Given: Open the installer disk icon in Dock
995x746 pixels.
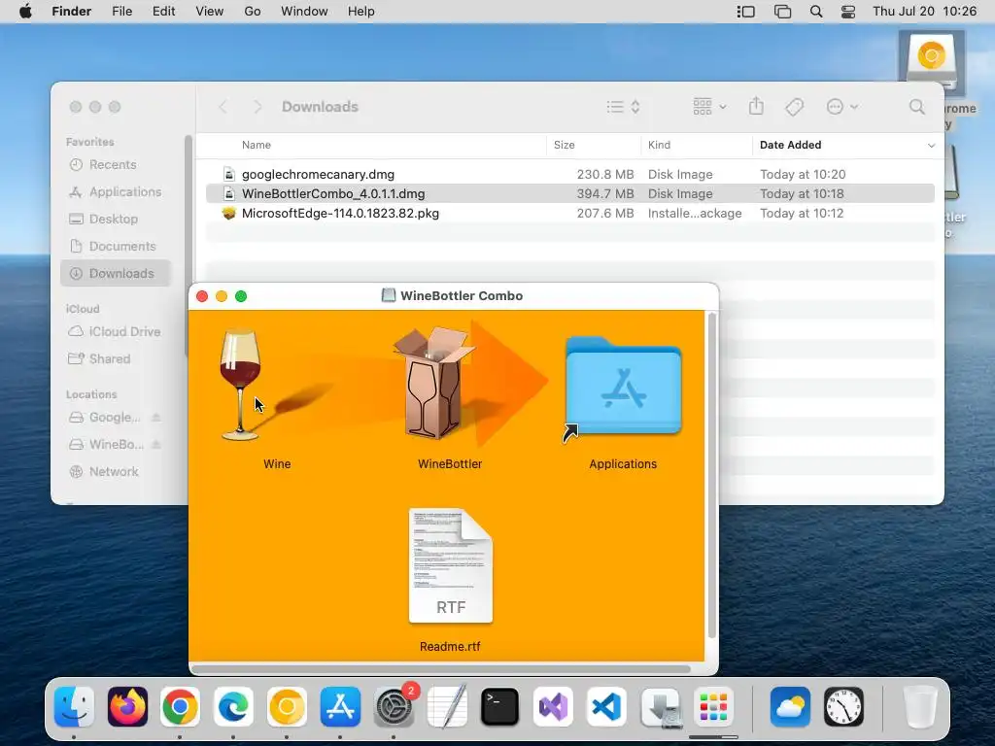Looking at the screenshot, I should (660, 707).
